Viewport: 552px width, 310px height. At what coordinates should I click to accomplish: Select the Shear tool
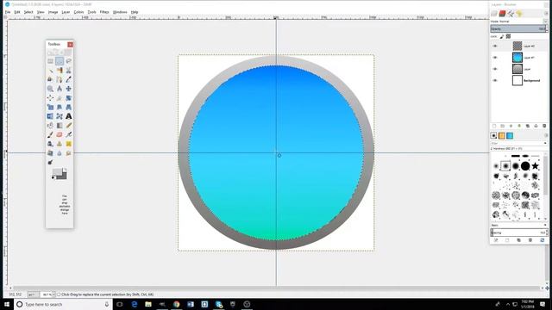tap(60, 107)
